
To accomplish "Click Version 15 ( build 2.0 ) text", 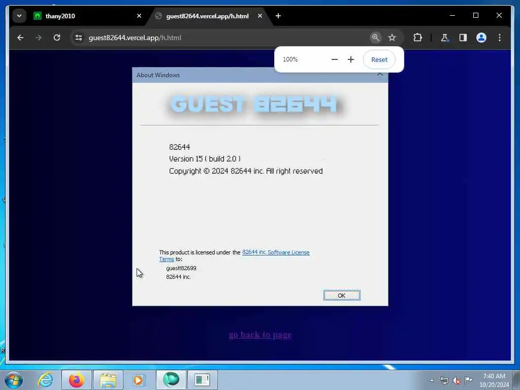I will point(205,159).
